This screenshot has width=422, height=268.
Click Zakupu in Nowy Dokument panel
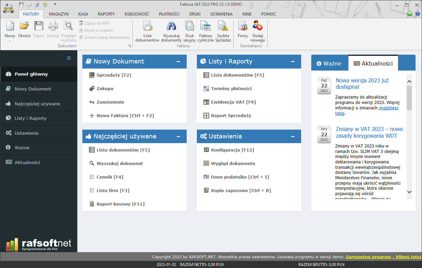point(101,88)
